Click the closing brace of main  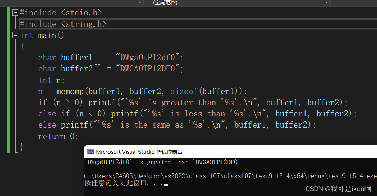[22, 147]
